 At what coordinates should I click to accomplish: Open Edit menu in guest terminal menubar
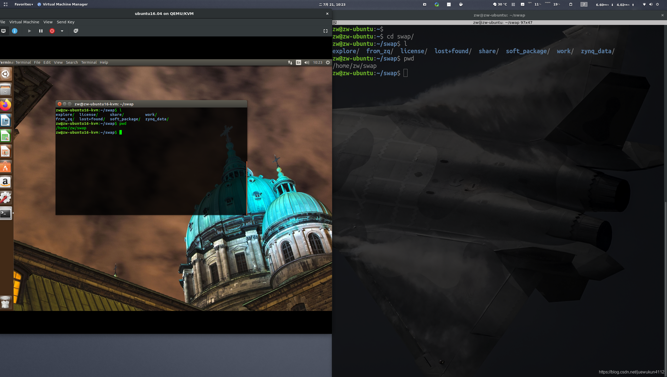tap(47, 62)
